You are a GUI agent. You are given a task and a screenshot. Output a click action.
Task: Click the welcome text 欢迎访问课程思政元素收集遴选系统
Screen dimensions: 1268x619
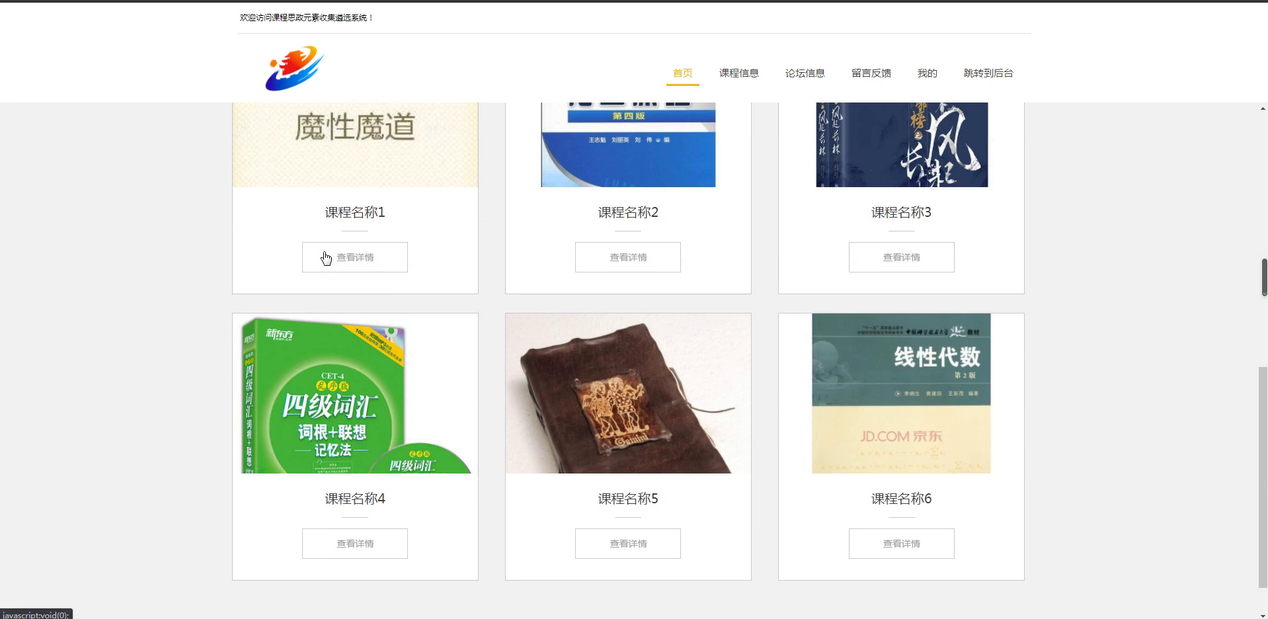click(307, 18)
